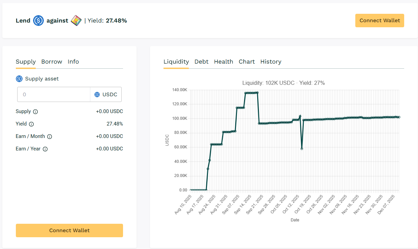418x249 pixels.
Task: Open the Health tab
Action: point(223,62)
